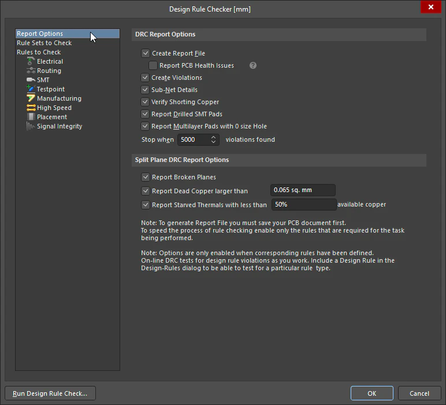Click the 'available copper' label
This screenshot has width=446, height=405.
(x=362, y=204)
